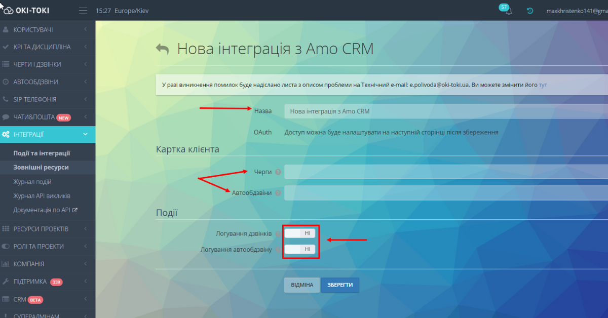Screen dimensions: 608x318
Task: Click external link icon by Документація по API
Action: click(x=75, y=210)
